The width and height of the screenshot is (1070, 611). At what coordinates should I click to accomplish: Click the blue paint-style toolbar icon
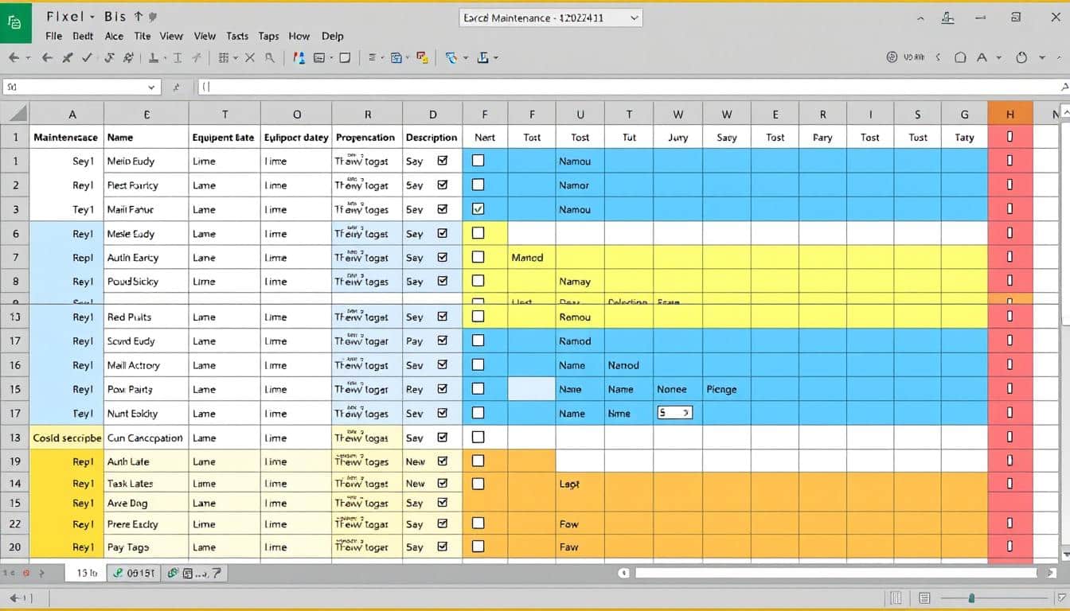(x=451, y=58)
